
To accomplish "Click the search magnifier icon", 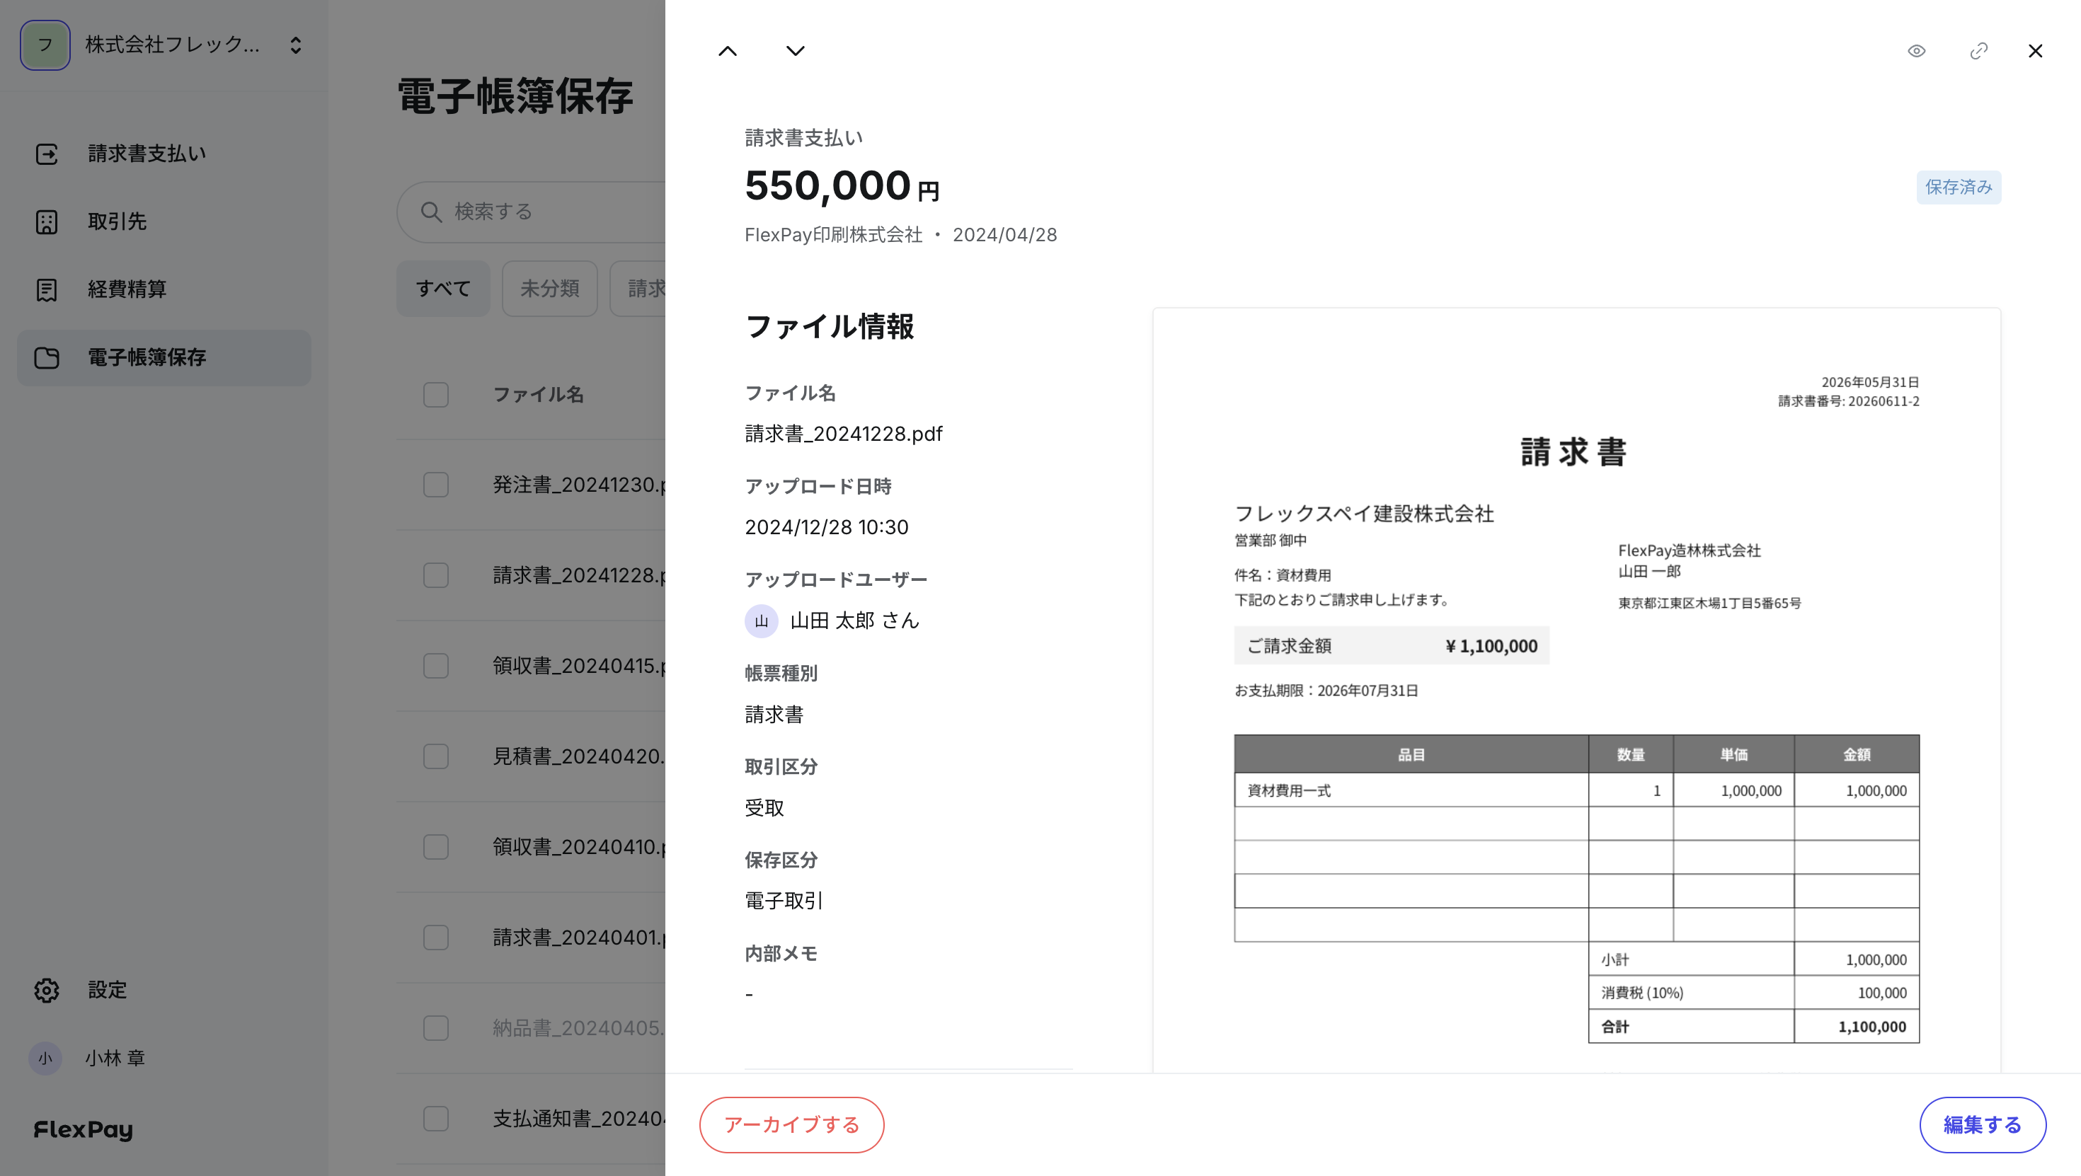I will [x=431, y=212].
